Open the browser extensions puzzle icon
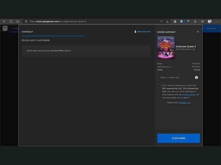 (195, 21)
